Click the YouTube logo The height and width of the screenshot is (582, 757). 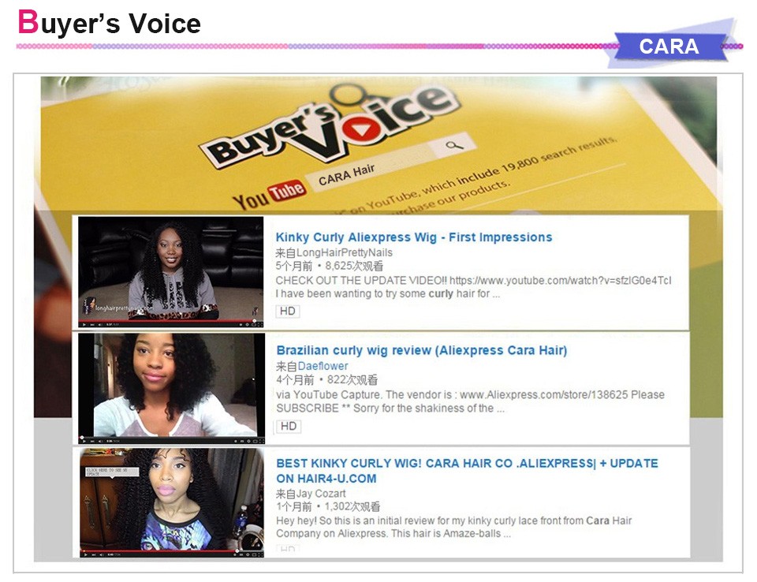[x=269, y=194]
